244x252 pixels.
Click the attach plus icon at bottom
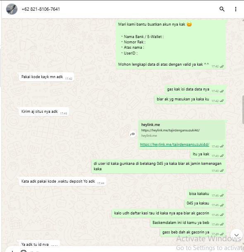[12, 251]
